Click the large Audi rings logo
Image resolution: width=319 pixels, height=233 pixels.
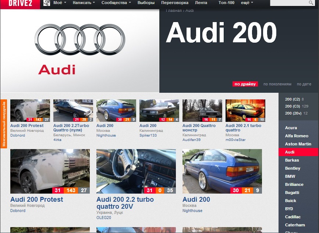80,39
